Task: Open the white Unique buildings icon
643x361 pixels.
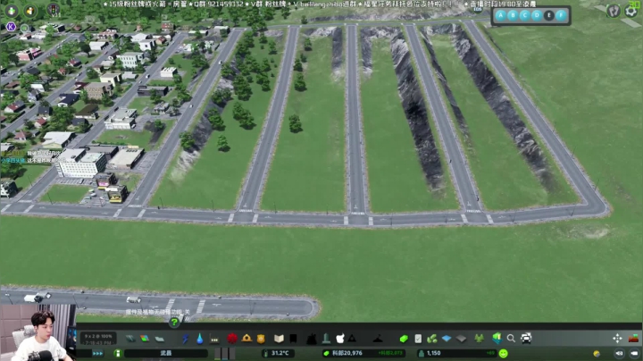Action: 340,339
